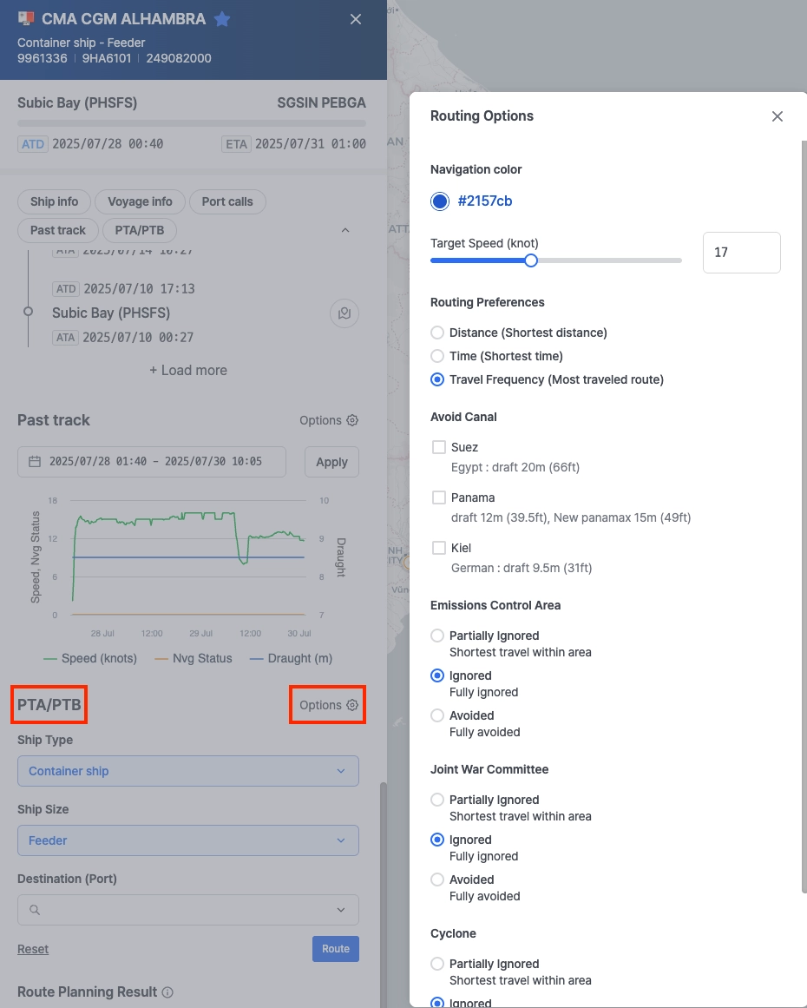Select Distance (Shortest distance) routing preference
Image resolution: width=807 pixels, height=1008 pixels.
click(x=438, y=333)
